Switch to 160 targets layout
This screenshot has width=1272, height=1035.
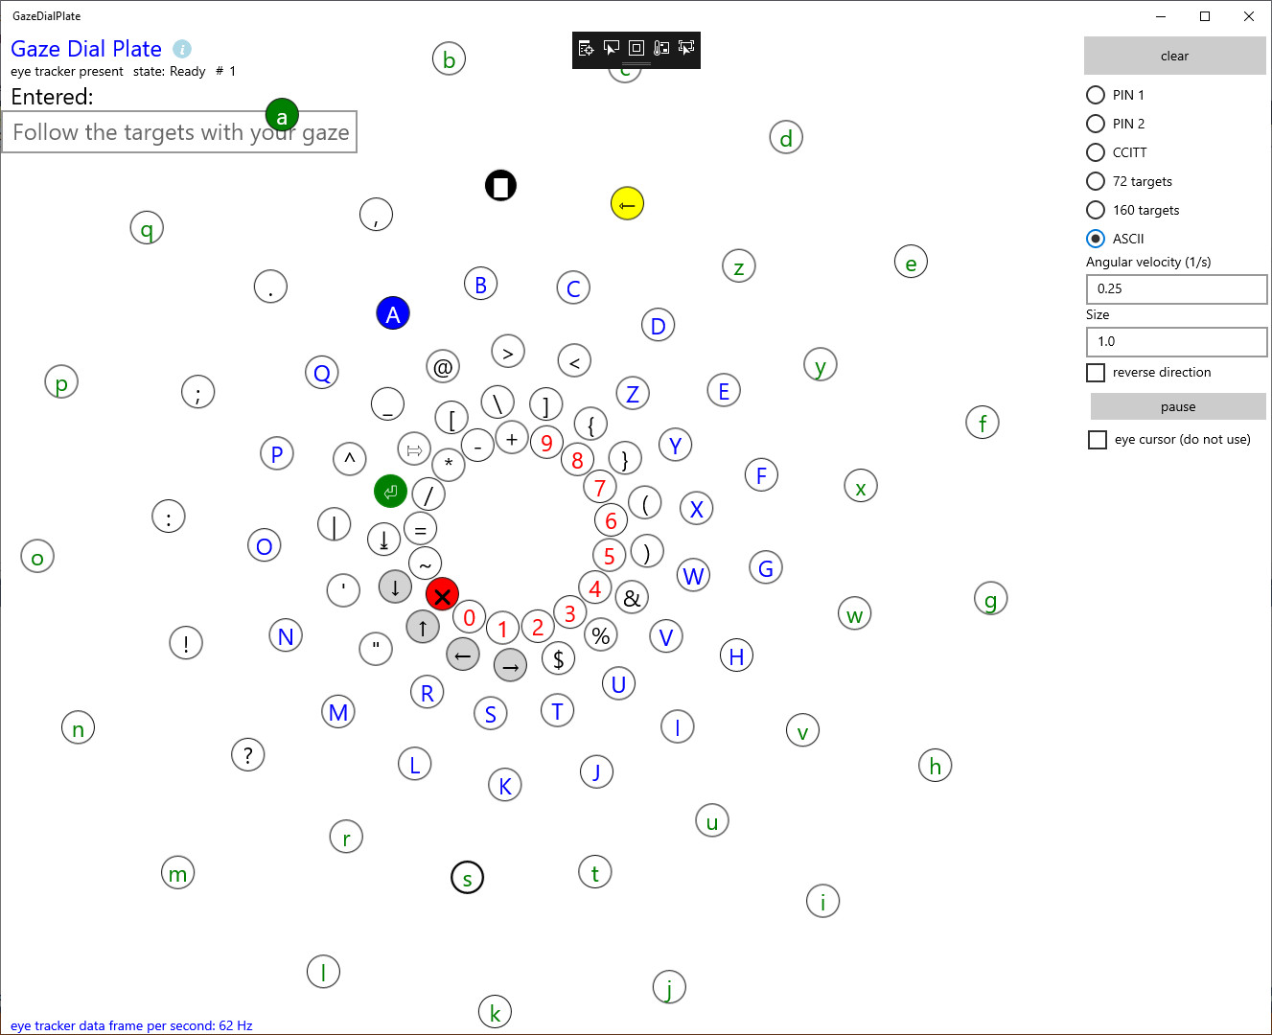(x=1133, y=210)
